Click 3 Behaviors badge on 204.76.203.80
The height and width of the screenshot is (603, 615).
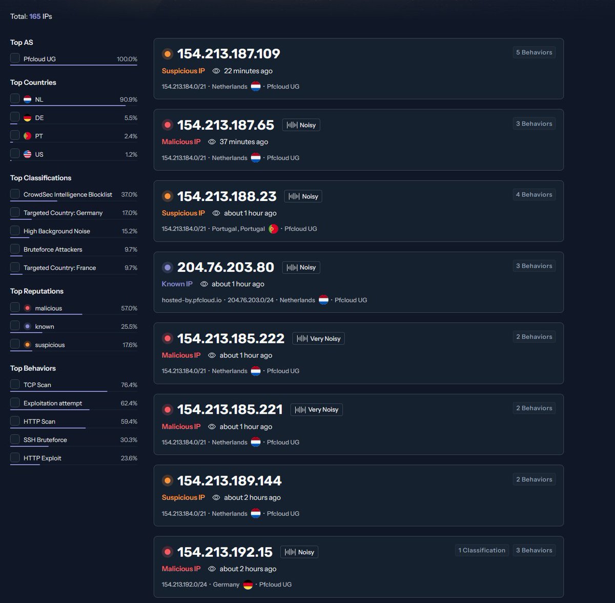coord(534,266)
